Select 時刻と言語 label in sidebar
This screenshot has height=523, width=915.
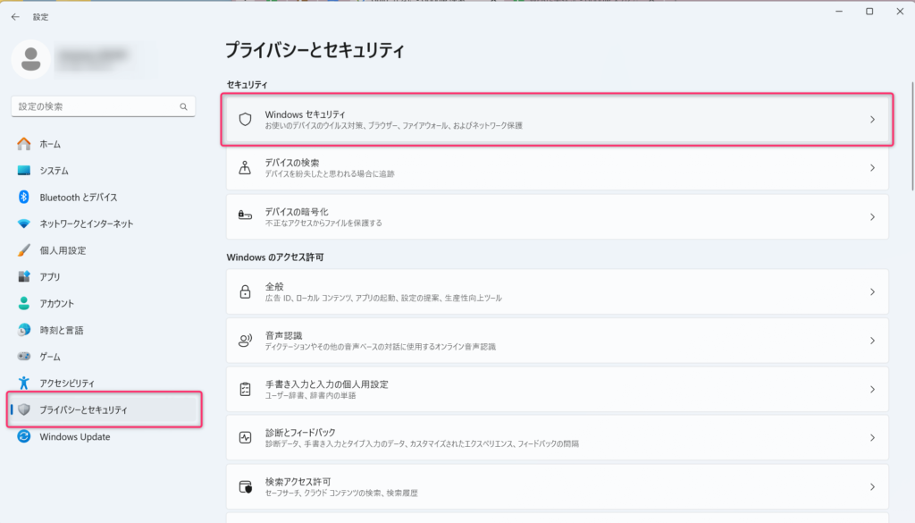(x=62, y=331)
